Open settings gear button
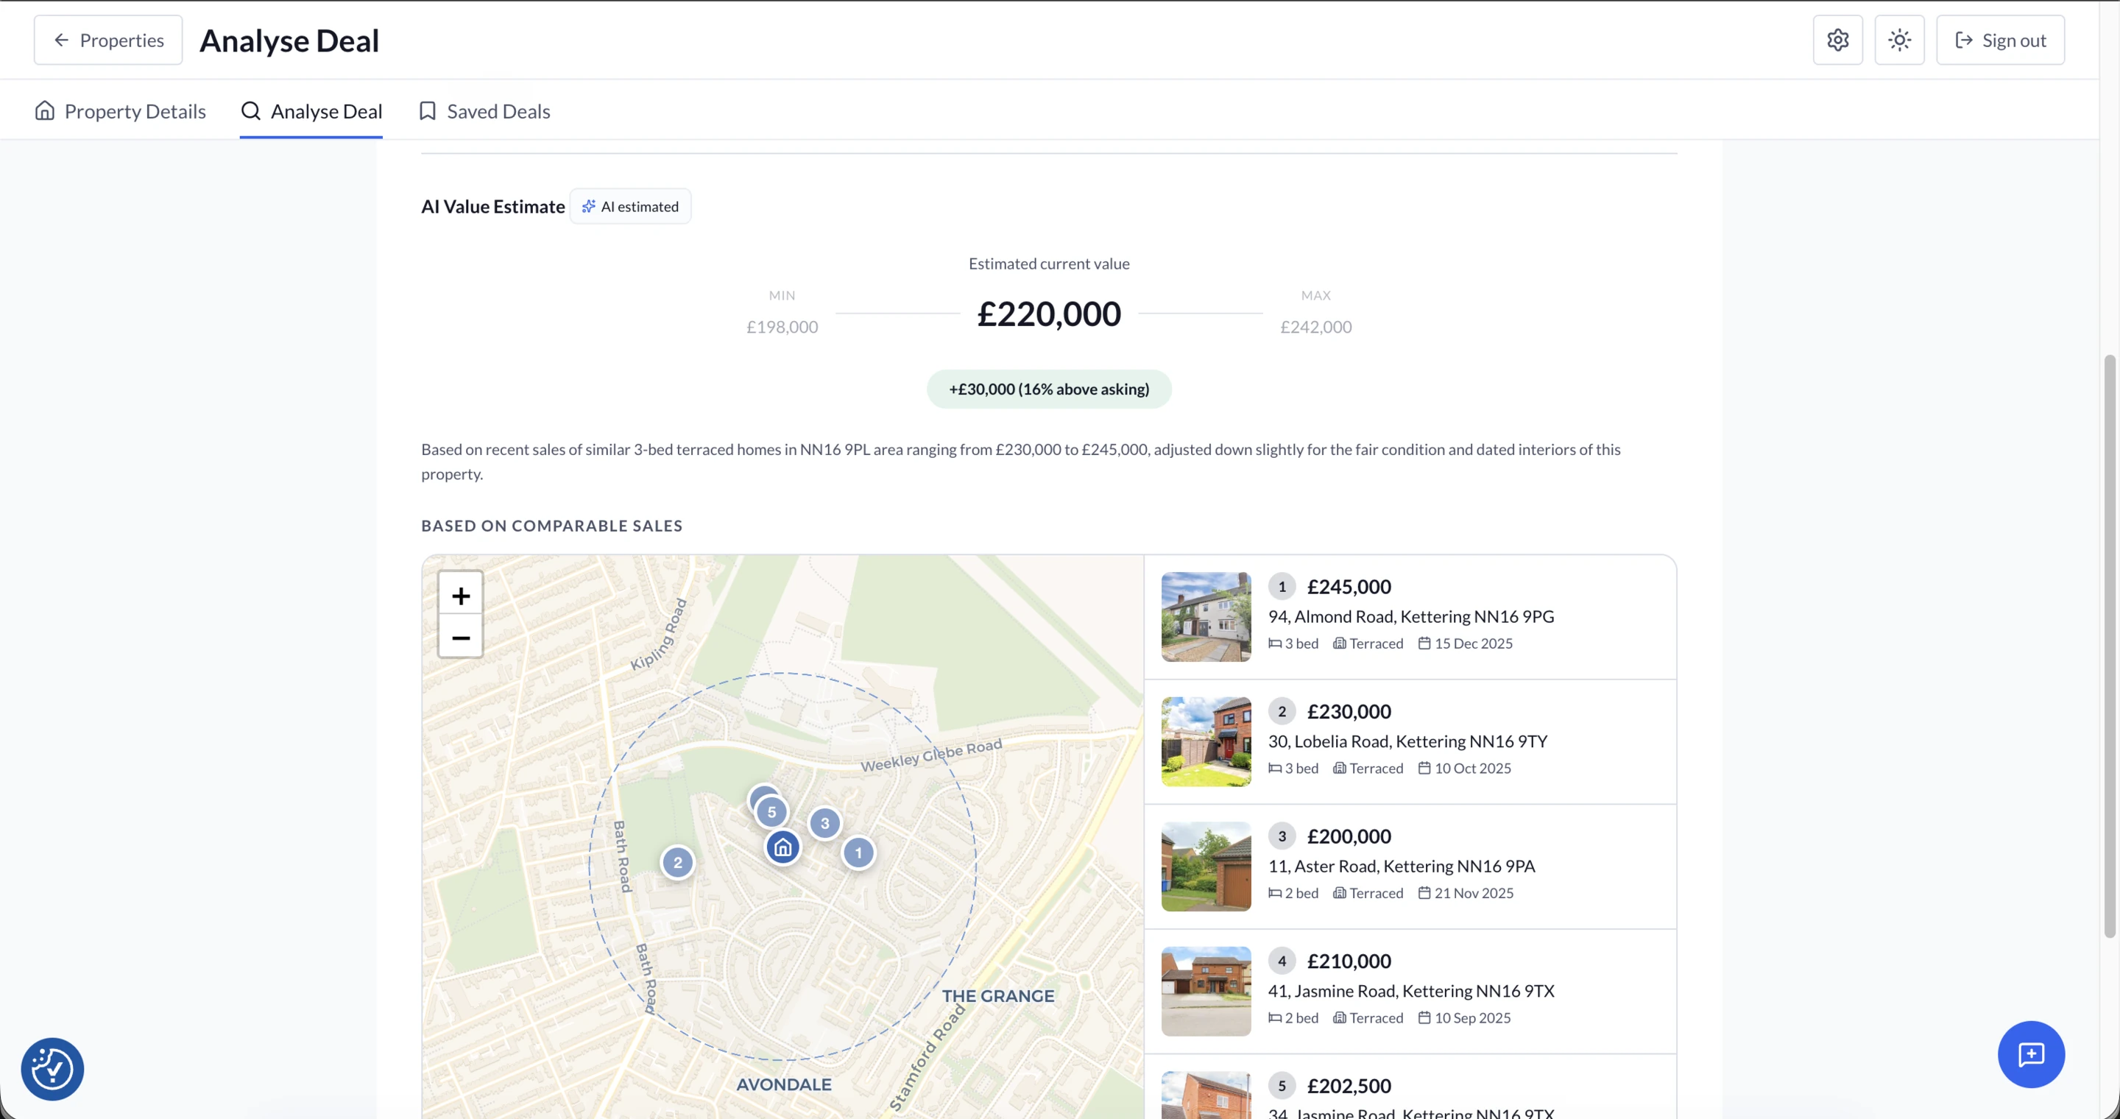The height and width of the screenshot is (1119, 2120). 1838,40
